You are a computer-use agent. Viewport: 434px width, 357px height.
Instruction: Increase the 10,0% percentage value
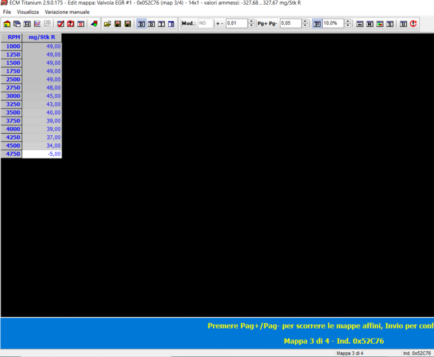348,21
